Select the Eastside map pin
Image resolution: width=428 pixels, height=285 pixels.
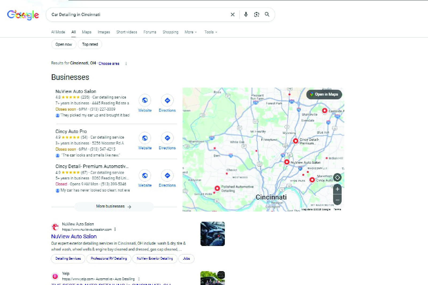(x=325, y=111)
